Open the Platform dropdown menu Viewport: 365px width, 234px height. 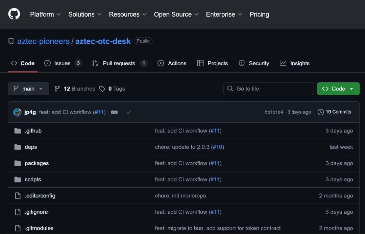[45, 15]
